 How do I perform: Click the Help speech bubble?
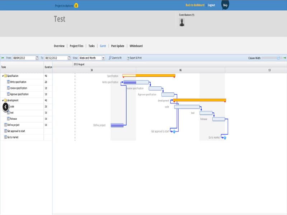[x=225, y=5]
